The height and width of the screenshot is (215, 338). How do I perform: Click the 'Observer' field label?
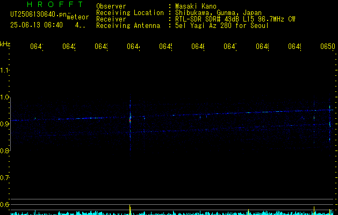tap(111, 6)
